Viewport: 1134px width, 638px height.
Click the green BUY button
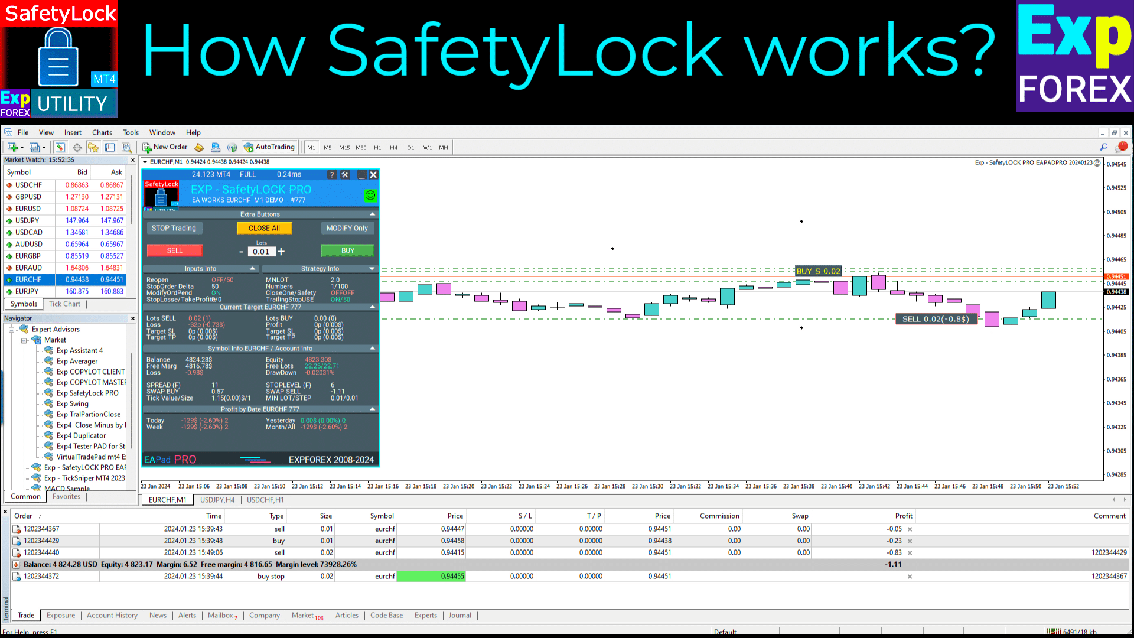347,251
